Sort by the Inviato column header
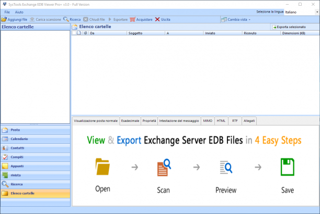The width and height of the screenshot is (320, 214). [223, 33]
